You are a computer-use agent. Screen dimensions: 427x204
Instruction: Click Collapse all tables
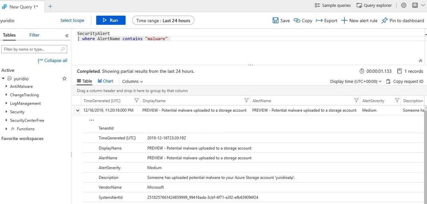52,61
